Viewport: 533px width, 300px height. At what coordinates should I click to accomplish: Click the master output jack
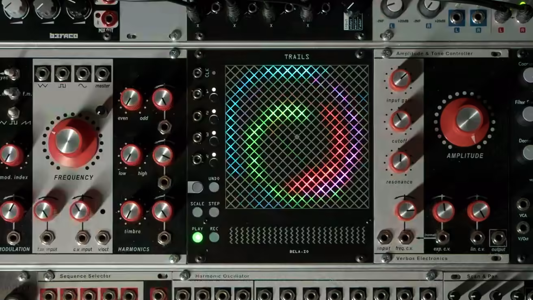[x=102, y=74]
